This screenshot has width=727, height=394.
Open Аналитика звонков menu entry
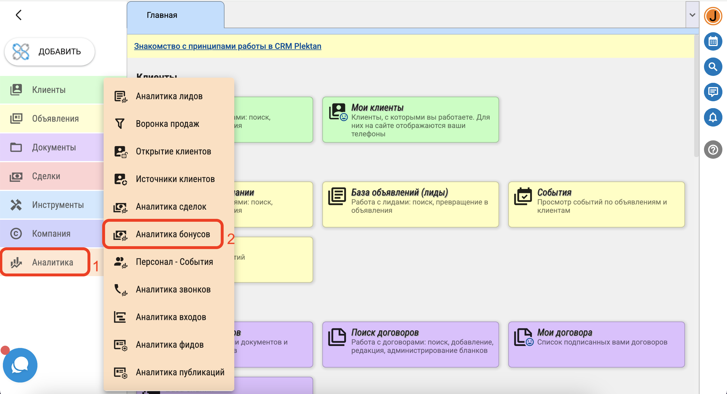(x=173, y=290)
